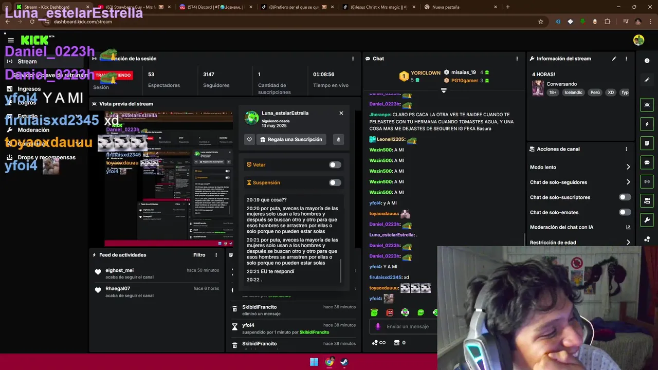
Task: Click the channel points dots icon in sidebar
Action: tap(647, 239)
